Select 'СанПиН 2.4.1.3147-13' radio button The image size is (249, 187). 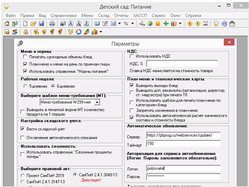pos(22,181)
